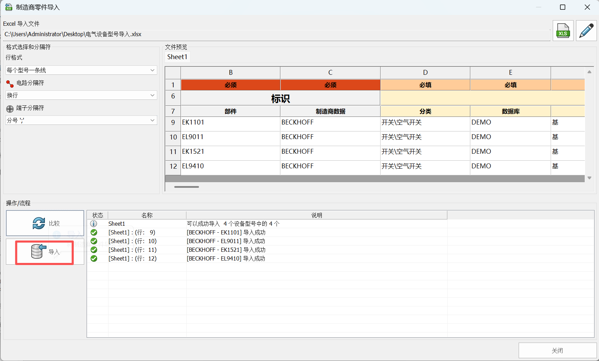
Task: Click the preview scroll down arrow
Action: click(x=589, y=178)
